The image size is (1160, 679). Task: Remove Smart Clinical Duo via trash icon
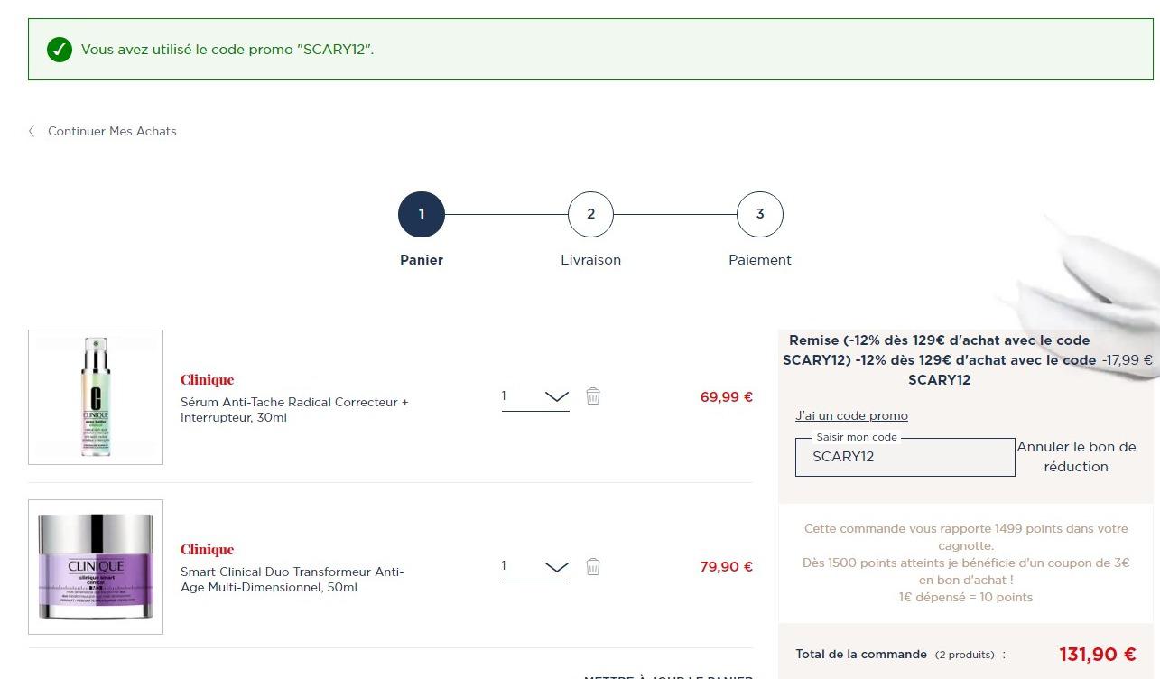coord(593,566)
